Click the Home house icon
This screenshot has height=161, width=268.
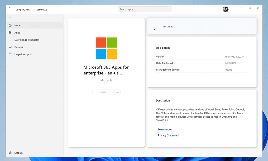(10, 25)
